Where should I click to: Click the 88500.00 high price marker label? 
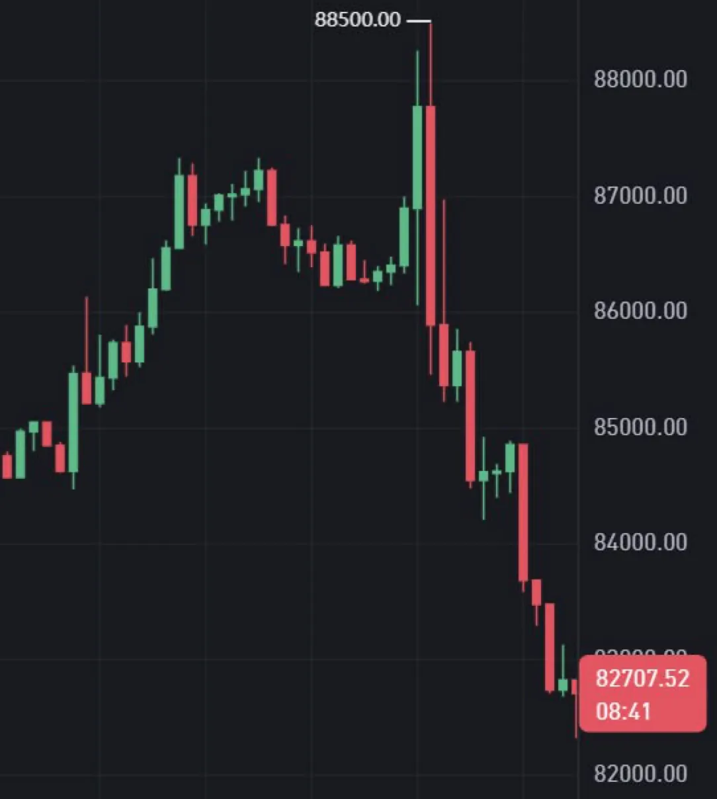coord(357,20)
